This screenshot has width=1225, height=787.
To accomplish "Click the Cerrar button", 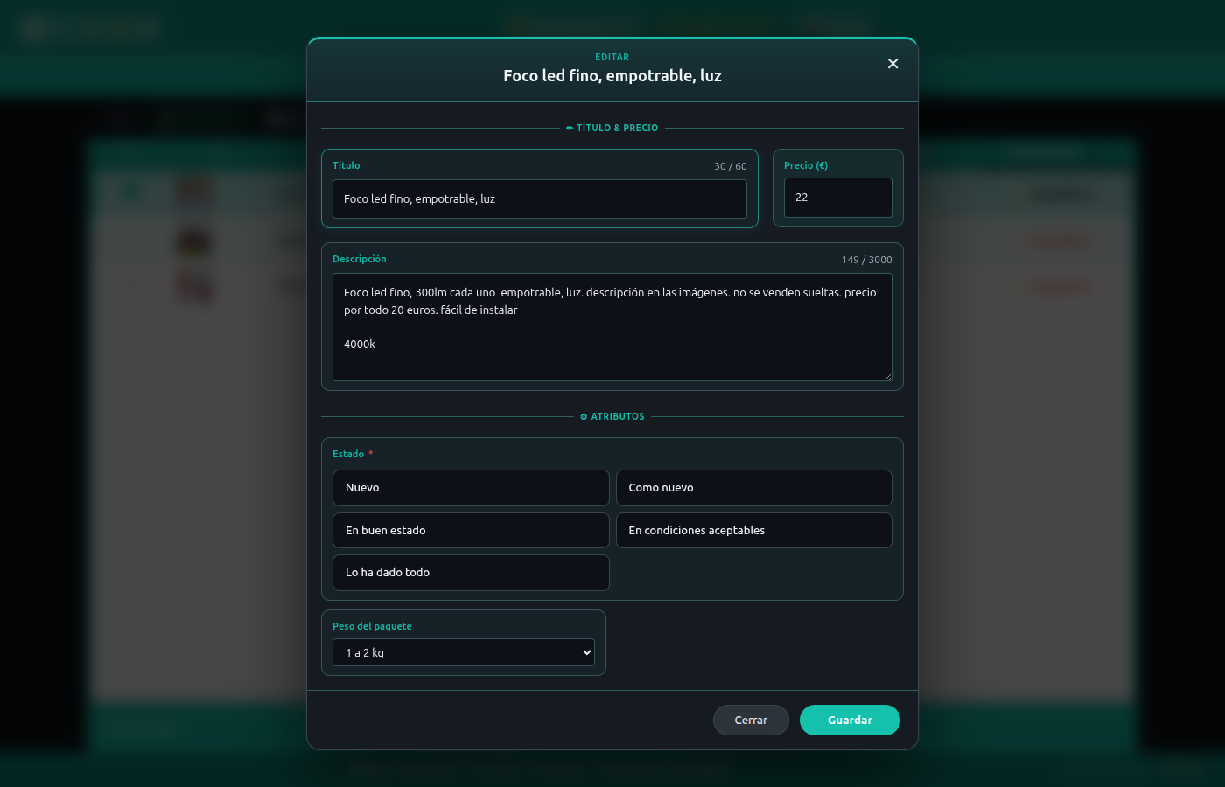I will point(751,721).
